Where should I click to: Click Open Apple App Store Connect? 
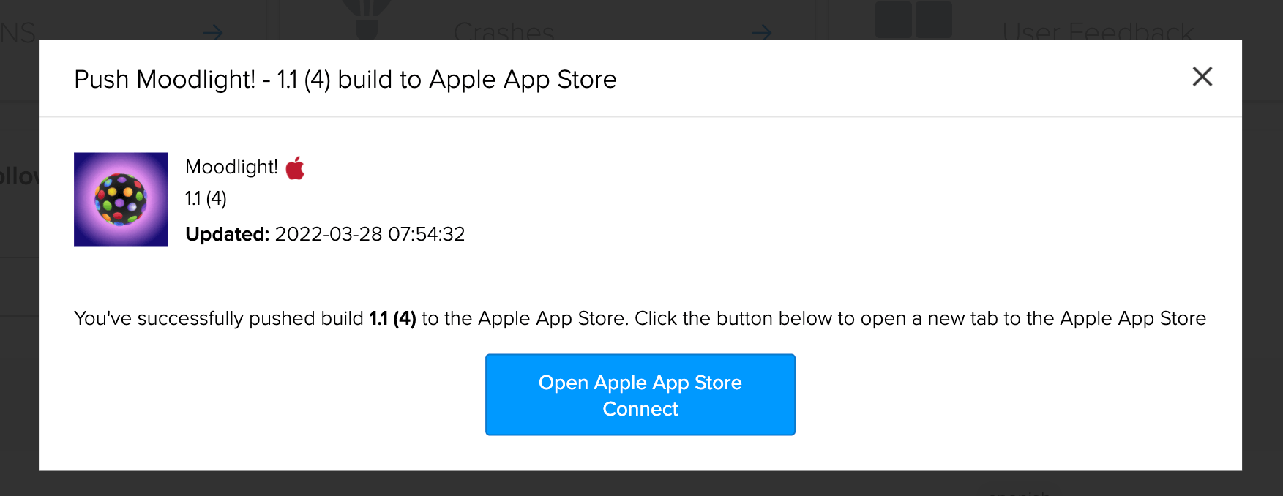tap(640, 394)
